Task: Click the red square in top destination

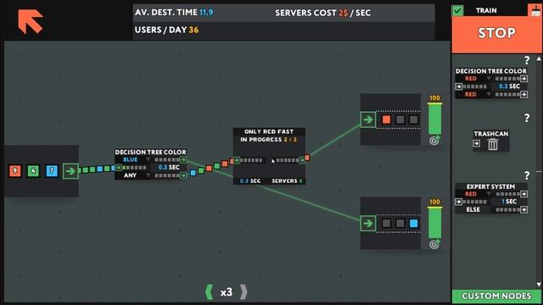Action: pos(386,119)
